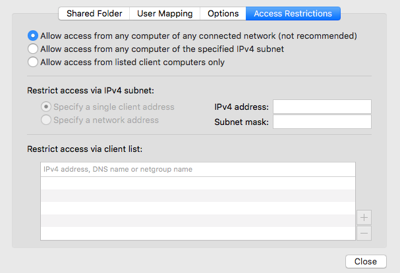Select the fourth shaded client list row
400x273 pixels.
tap(198, 220)
